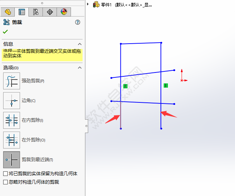Click the left vertical relation green marker

(x=125, y=86)
